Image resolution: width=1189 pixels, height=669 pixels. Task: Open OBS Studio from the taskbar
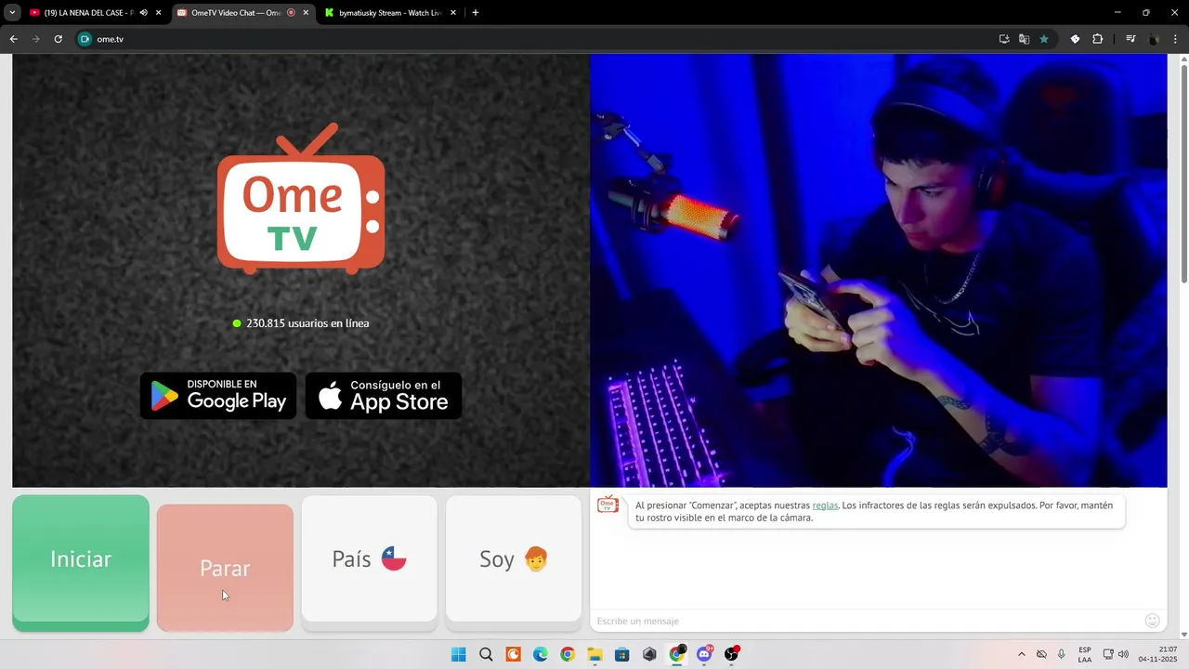732,654
